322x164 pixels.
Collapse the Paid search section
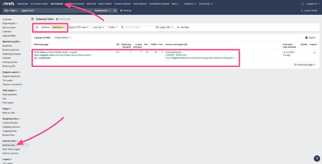(9, 90)
